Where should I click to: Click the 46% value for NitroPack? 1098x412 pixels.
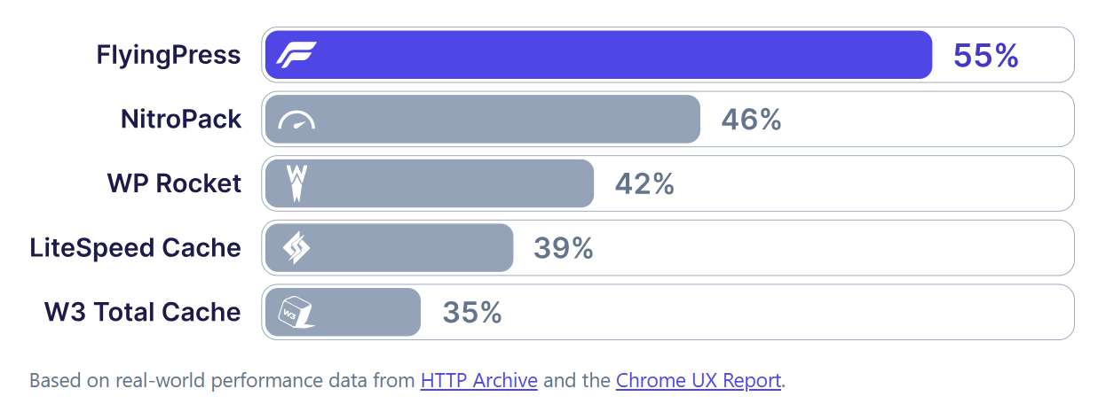751,120
